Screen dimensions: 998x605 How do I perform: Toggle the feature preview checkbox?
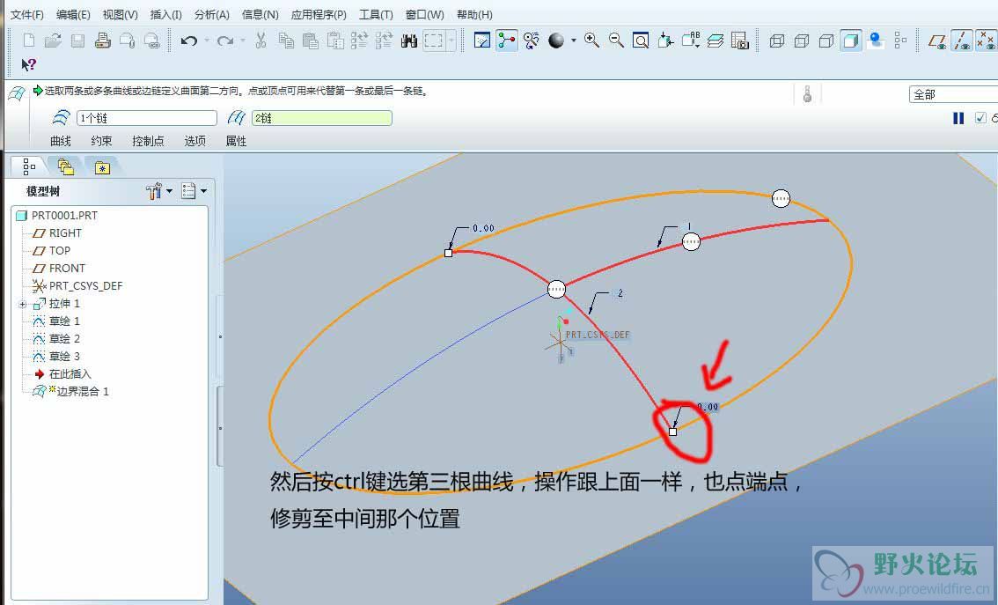(x=980, y=118)
